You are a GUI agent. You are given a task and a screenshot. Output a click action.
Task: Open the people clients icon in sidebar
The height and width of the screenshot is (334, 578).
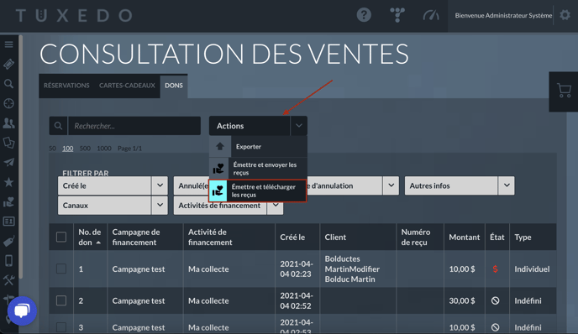coord(9,123)
